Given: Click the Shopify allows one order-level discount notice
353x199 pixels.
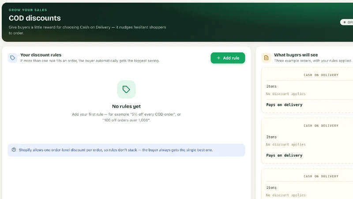Looking at the screenshot, I should pos(126,150).
